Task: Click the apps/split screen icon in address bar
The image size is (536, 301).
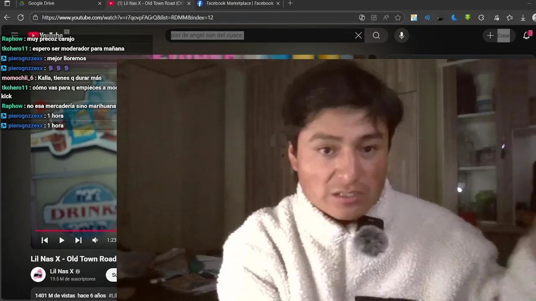Action: click(374, 18)
